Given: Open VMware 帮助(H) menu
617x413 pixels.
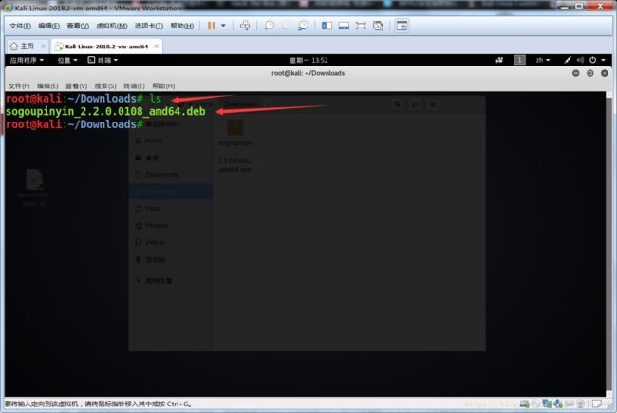Looking at the screenshot, I should pyautogui.click(x=182, y=26).
